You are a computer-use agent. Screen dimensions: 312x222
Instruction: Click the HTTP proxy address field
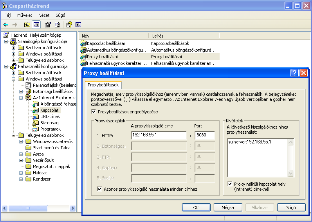tap(159, 136)
